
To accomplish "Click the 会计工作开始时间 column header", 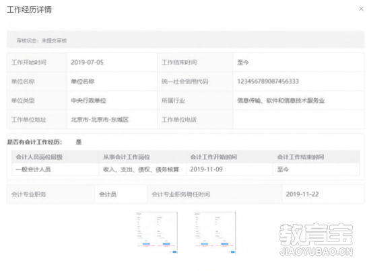I will tap(213, 157).
